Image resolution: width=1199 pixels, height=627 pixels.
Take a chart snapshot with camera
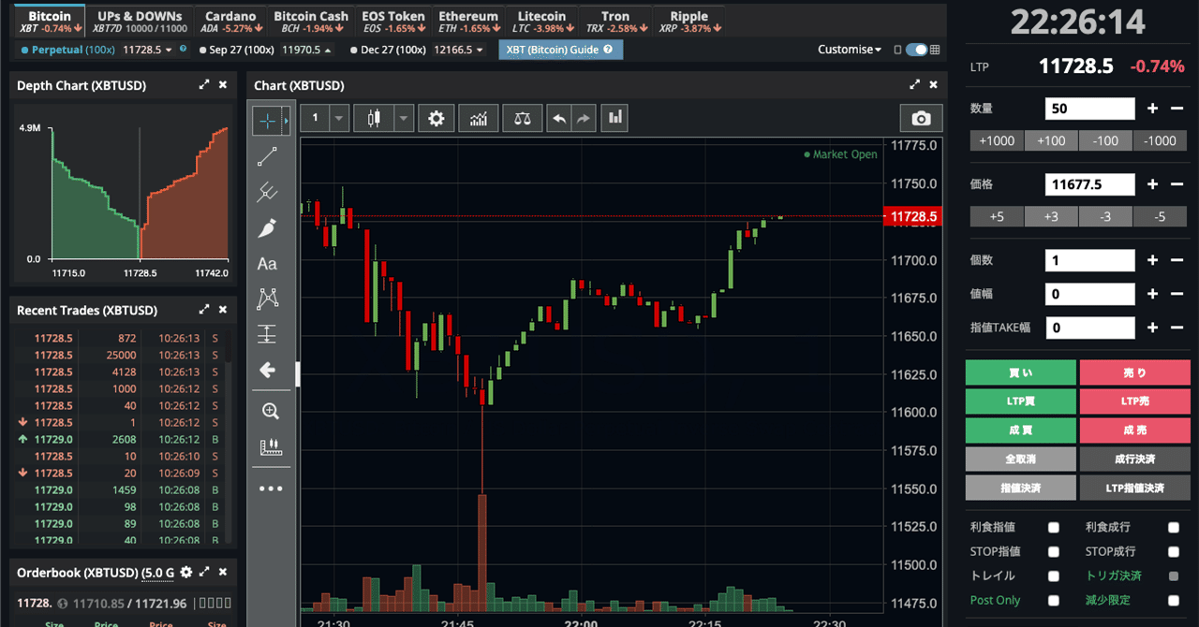[x=922, y=118]
